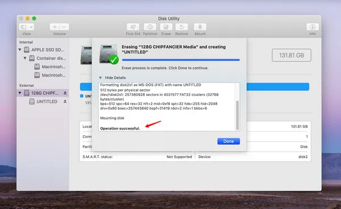Viewport: 341px width, 209px height.
Task: Click the 'Operation successful.' text
Action: [x=120, y=128]
